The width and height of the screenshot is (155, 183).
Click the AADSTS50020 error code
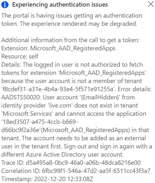coord(21,97)
